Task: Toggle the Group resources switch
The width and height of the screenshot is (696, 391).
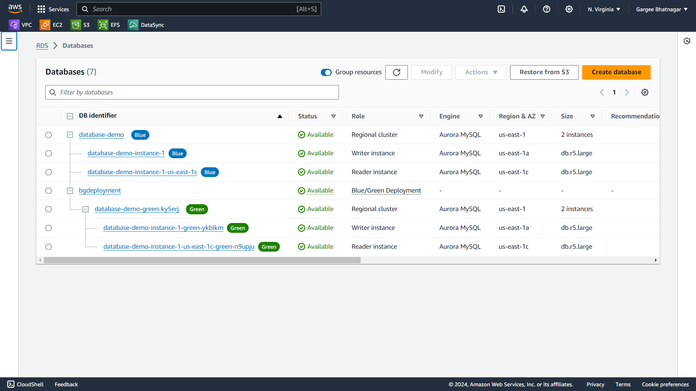Action: pos(326,72)
